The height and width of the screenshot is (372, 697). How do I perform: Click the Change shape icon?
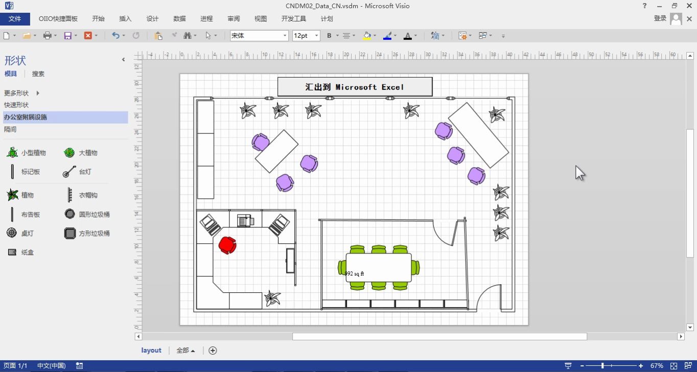(435, 36)
